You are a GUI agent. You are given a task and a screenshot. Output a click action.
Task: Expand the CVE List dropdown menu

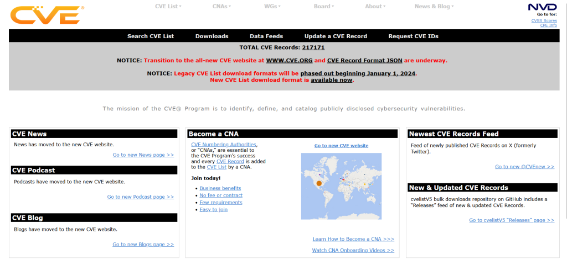(x=168, y=6)
